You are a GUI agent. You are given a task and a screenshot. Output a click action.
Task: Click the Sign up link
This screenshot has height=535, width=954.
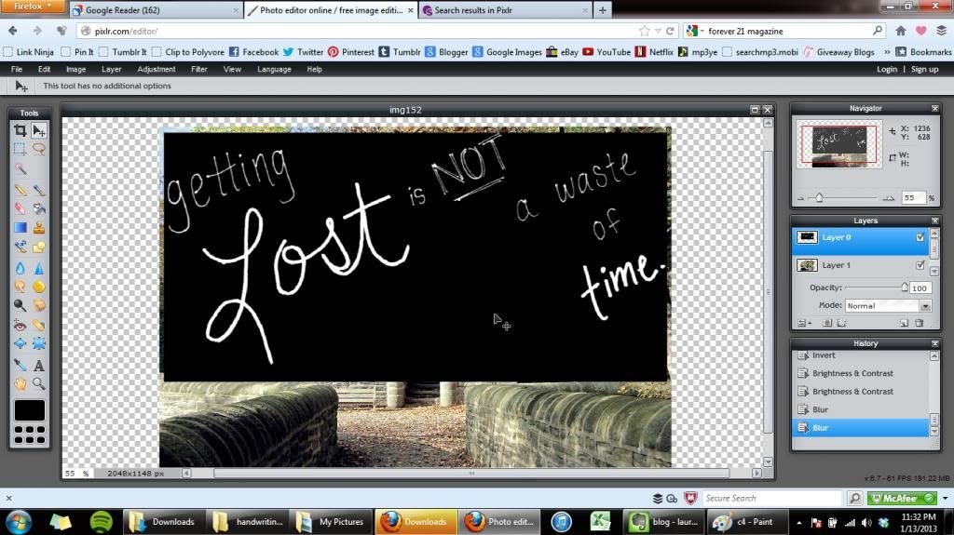(925, 69)
